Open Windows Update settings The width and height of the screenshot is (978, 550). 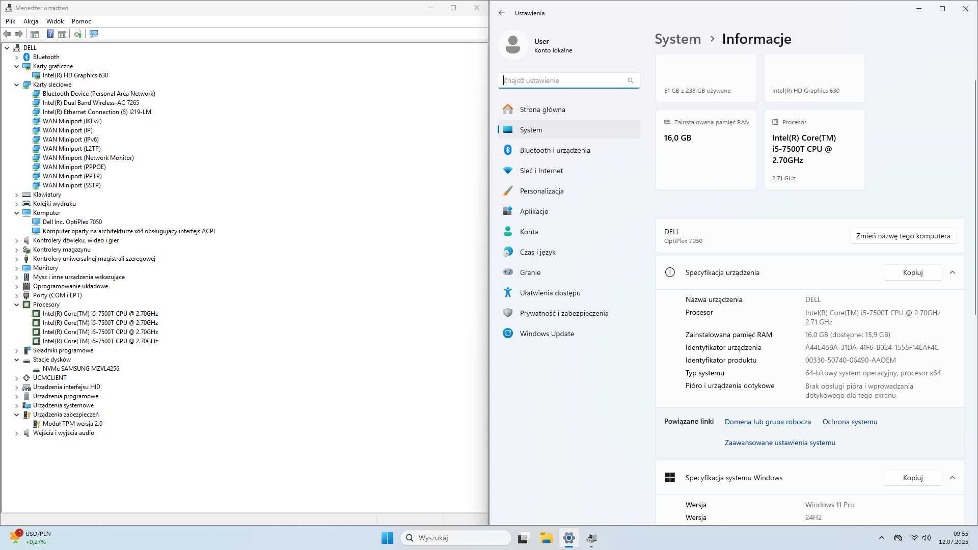point(568,334)
